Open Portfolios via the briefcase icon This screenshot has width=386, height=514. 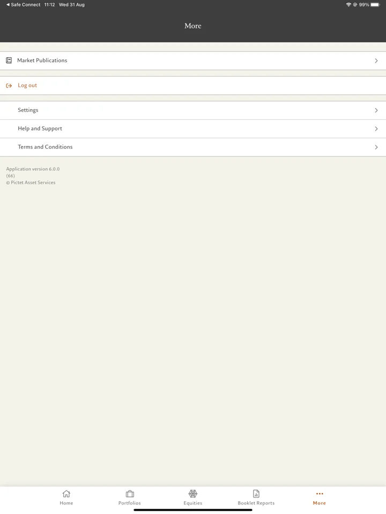(130, 494)
